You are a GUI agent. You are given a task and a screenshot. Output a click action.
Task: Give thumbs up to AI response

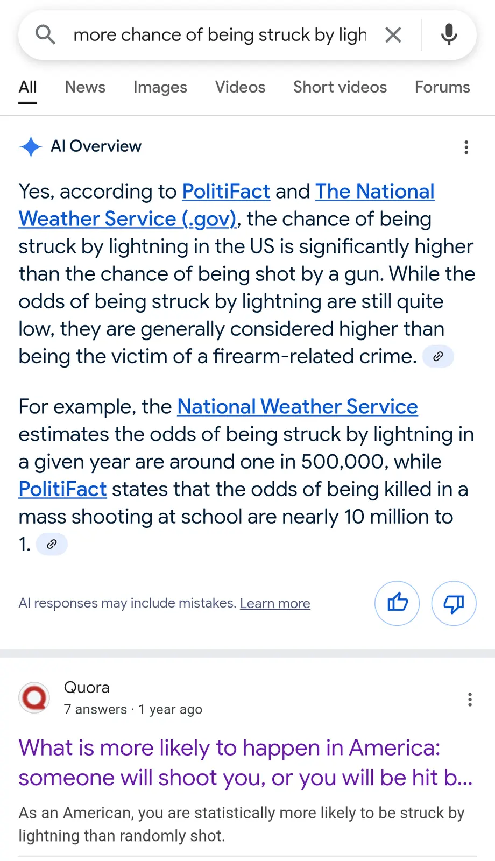click(397, 603)
